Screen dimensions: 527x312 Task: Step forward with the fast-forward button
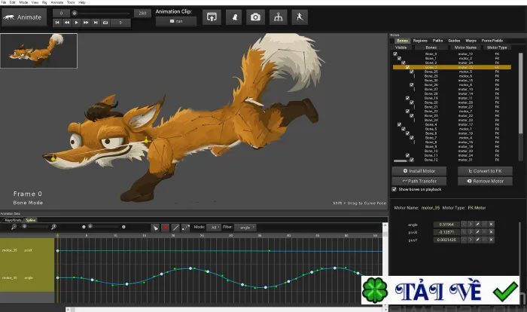pos(86,23)
